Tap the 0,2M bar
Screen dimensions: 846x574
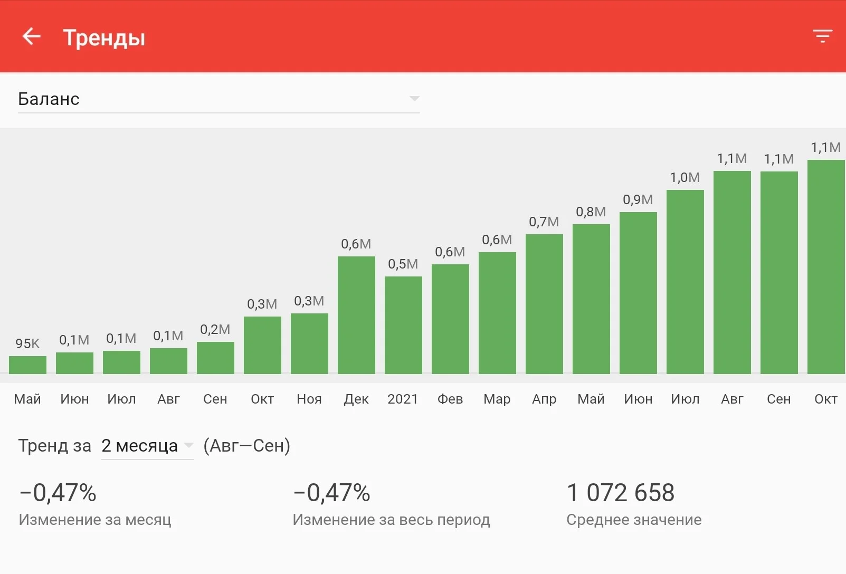[x=215, y=358]
